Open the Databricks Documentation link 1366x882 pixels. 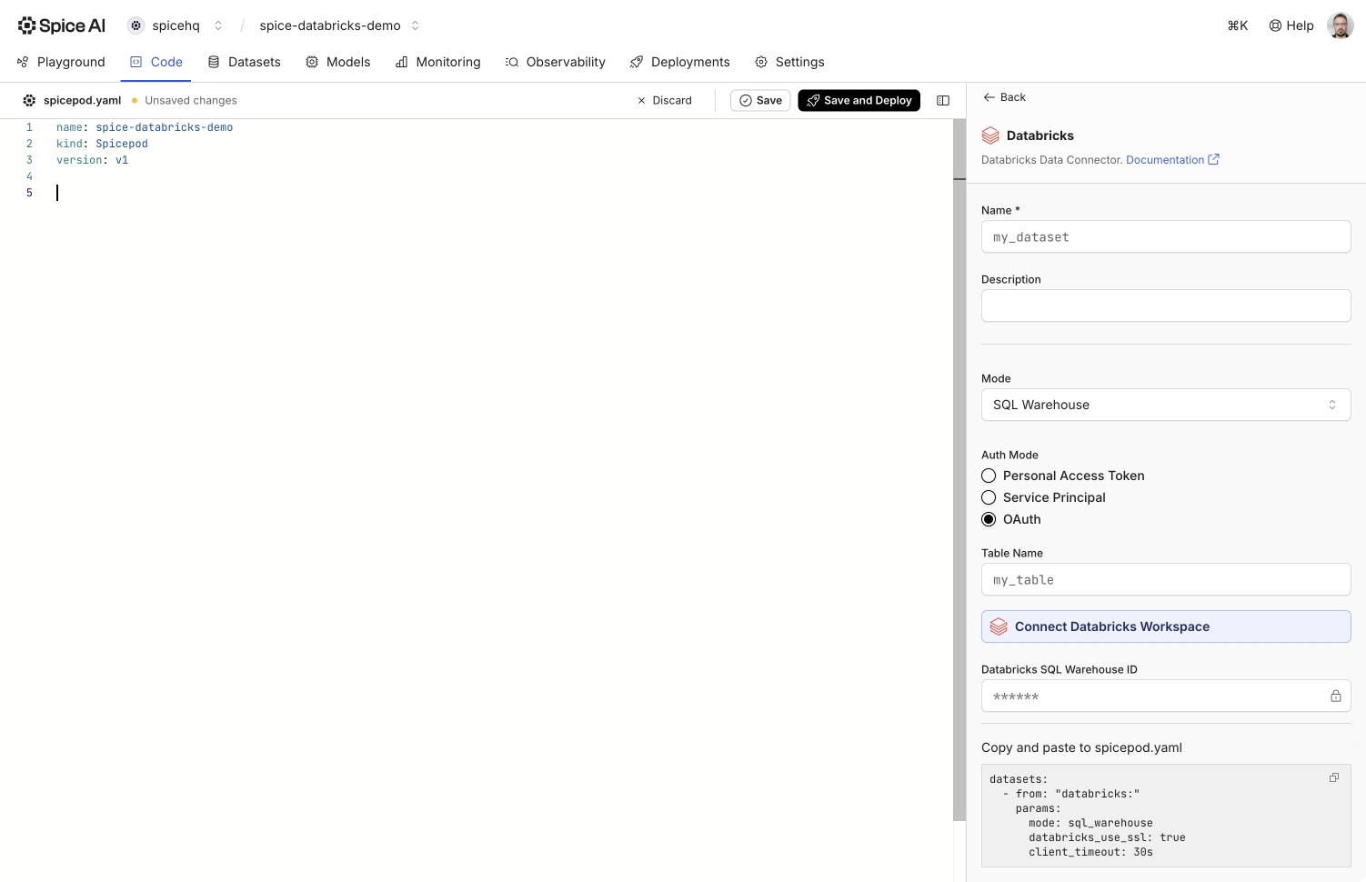(x=1171, y=160)
